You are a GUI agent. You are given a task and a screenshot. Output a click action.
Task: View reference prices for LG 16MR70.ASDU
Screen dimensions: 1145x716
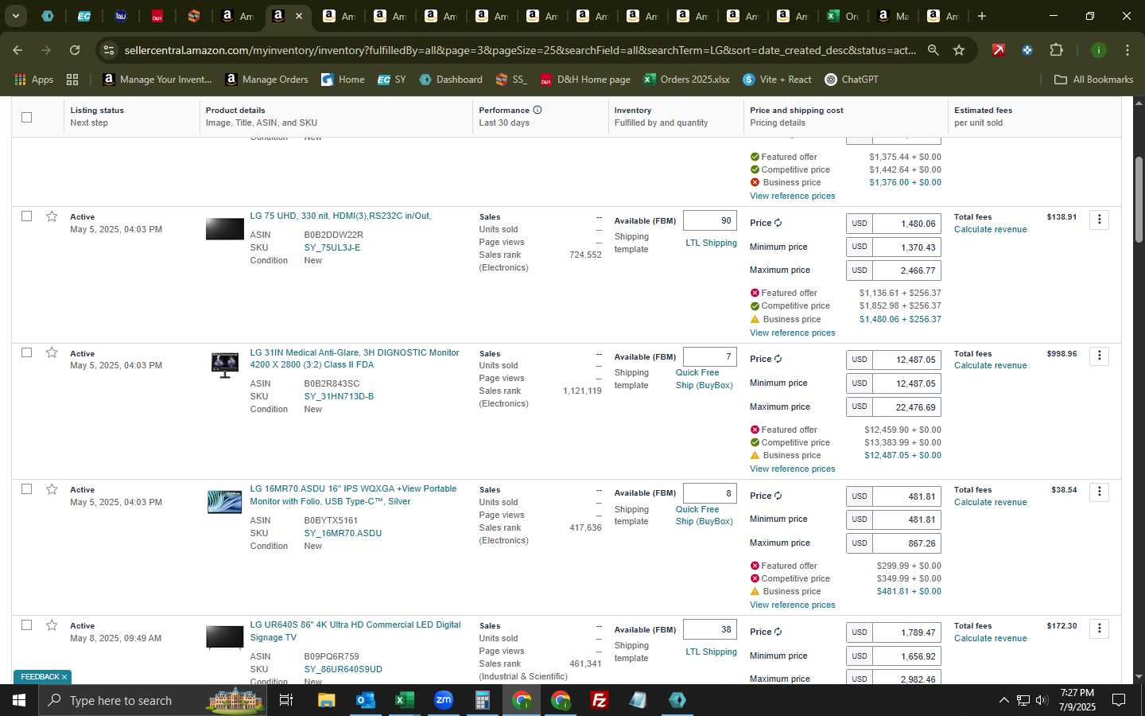(x=792, y=605)
